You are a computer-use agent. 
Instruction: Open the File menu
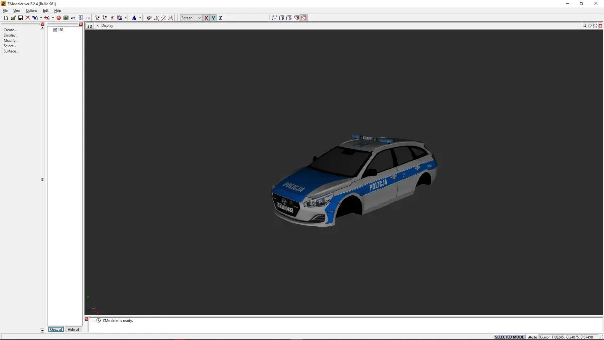pyautogui.click(x=5, y=10)
